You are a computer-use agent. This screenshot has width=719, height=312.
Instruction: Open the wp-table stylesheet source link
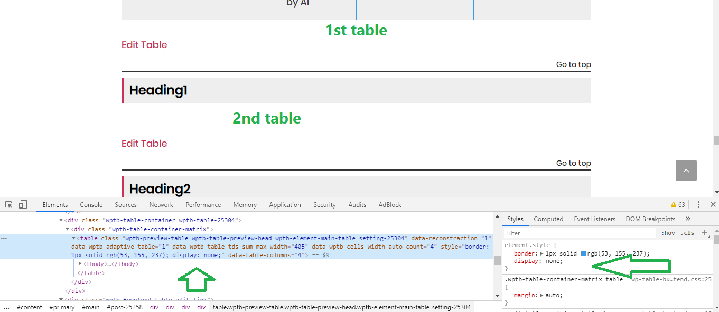[x=671, y=279]
